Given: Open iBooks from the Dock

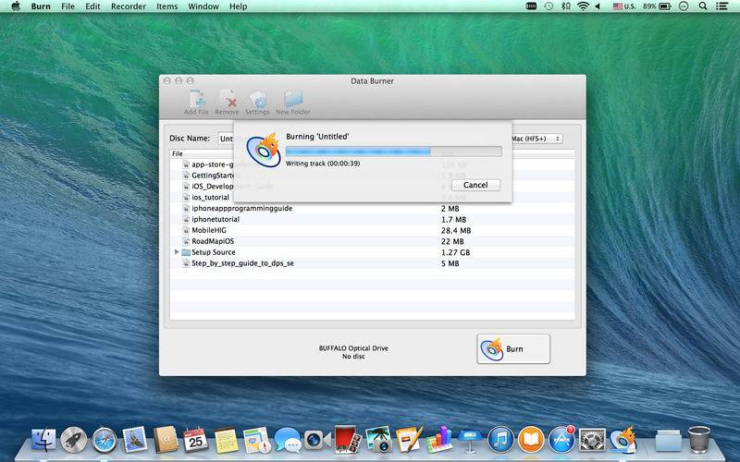Looking at the screenshot, I should (531, 441).
